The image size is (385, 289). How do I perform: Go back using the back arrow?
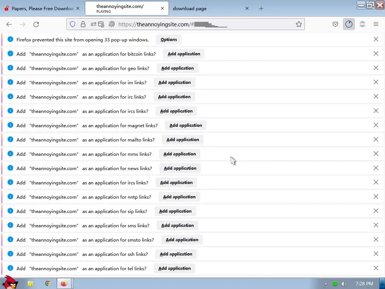click(9, 24)
